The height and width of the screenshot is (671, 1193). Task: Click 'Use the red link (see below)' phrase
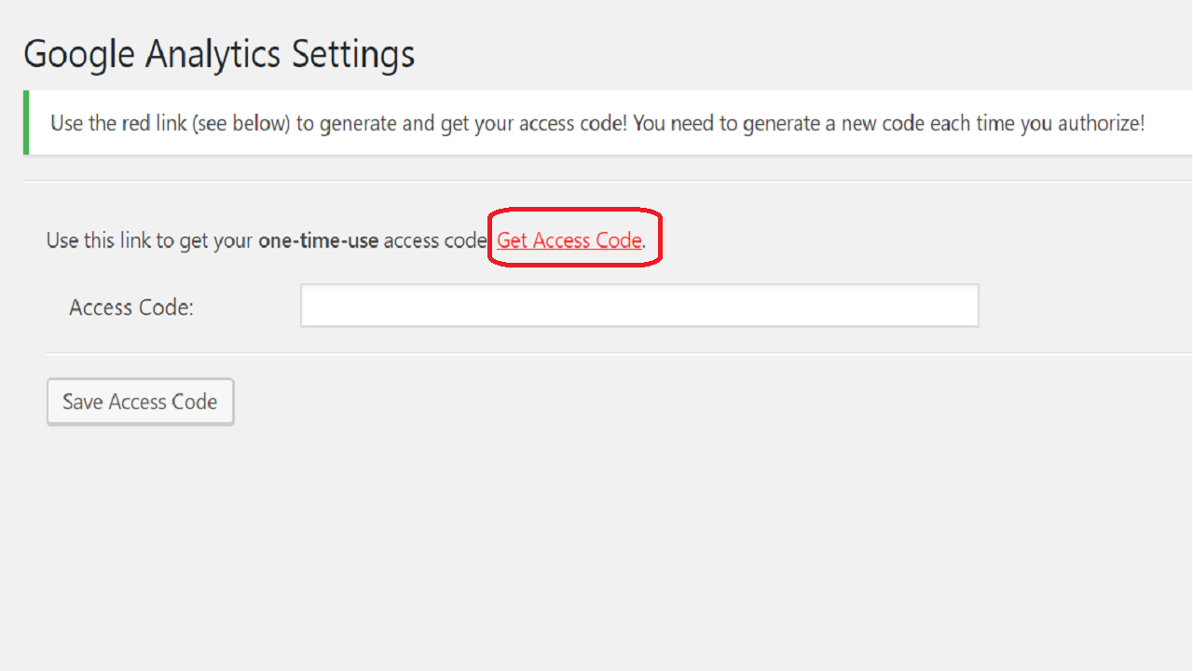(171, 123)
